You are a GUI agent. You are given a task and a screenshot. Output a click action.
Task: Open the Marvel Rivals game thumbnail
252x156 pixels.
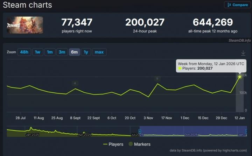click(x=25, y=25)
